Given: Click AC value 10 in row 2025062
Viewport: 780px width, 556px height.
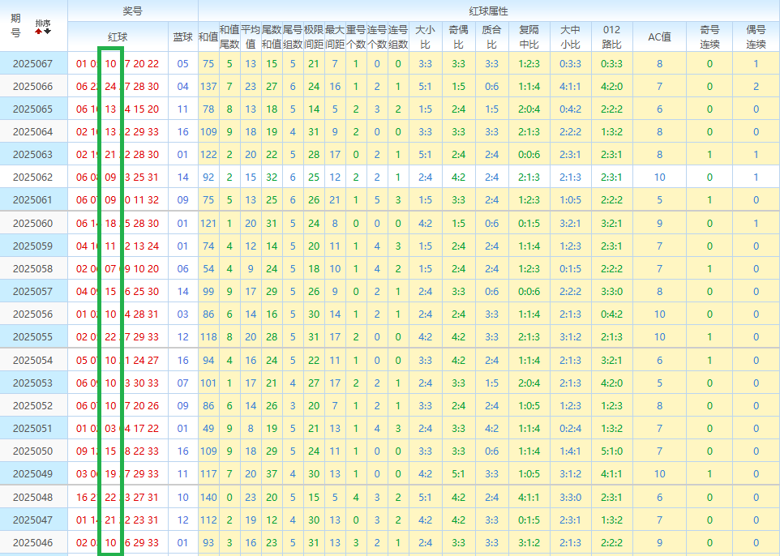Looking at the screenshot, I should [x=659, y=177].
